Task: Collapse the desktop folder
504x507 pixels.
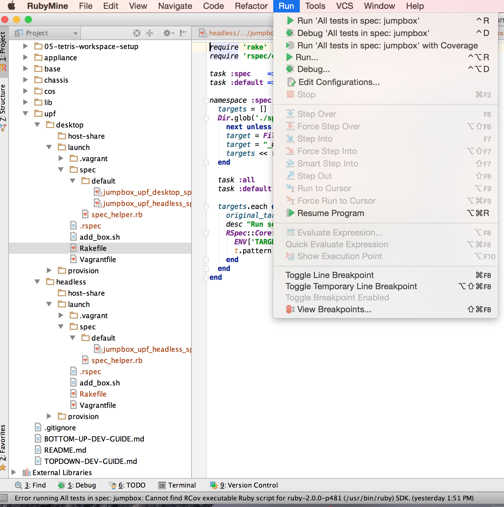Action: pyautogui.click(x=37, y=125)
